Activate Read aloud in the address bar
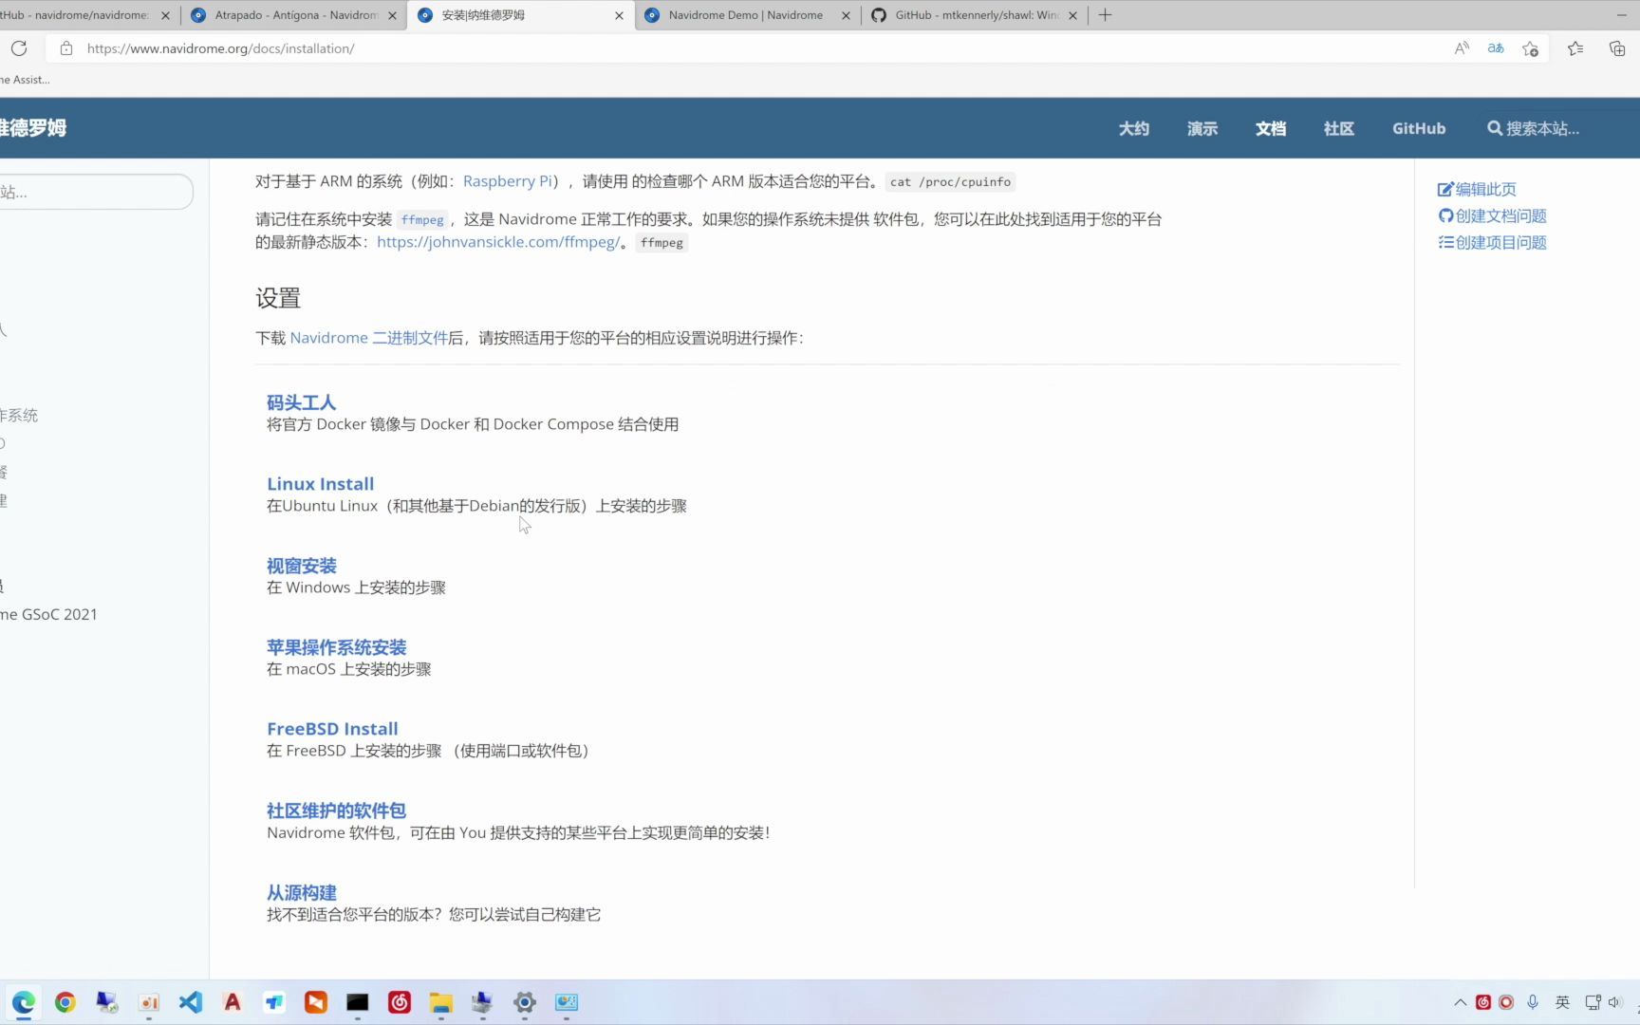Image resolution: width=1640 pixels, height=1025 pixels. [1462, 48]
